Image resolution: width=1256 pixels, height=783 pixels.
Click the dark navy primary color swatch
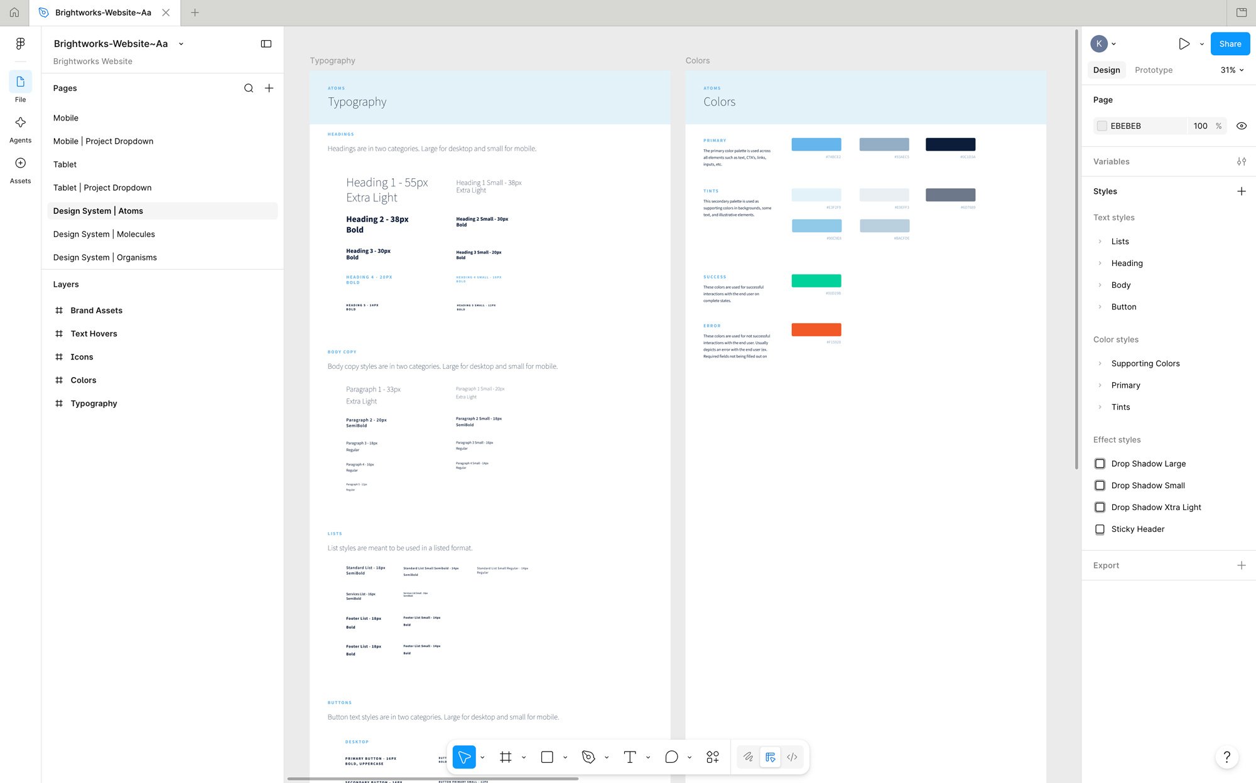pos(950,144)
